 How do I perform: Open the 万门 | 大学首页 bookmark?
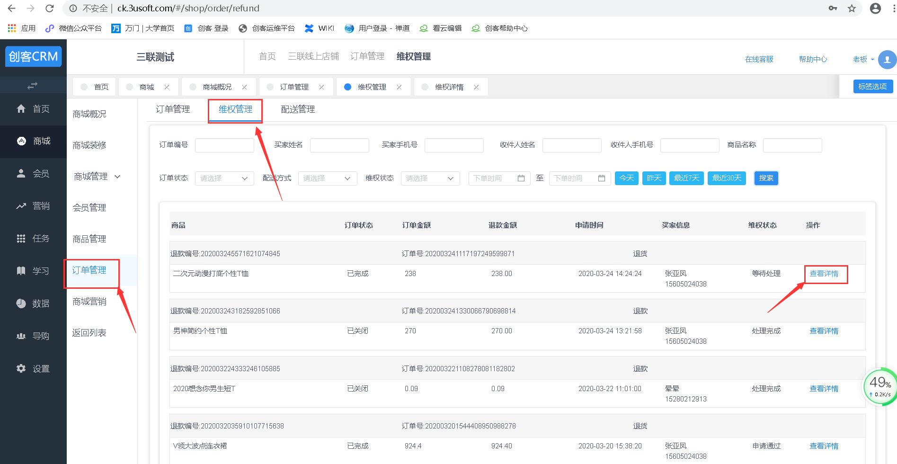143,28
